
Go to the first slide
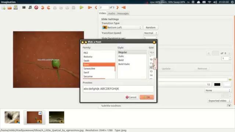click(x=90, y=7)
